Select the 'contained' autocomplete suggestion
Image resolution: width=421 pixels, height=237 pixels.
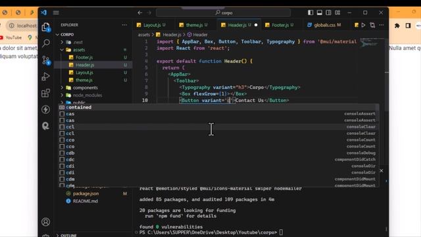218,107
